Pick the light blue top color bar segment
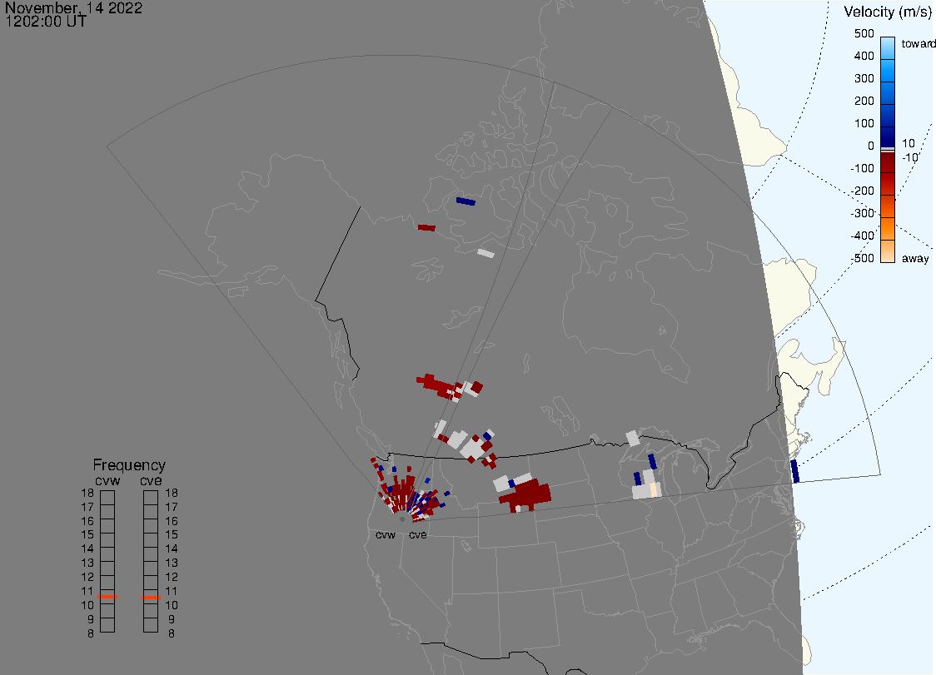 pos(888,46)
